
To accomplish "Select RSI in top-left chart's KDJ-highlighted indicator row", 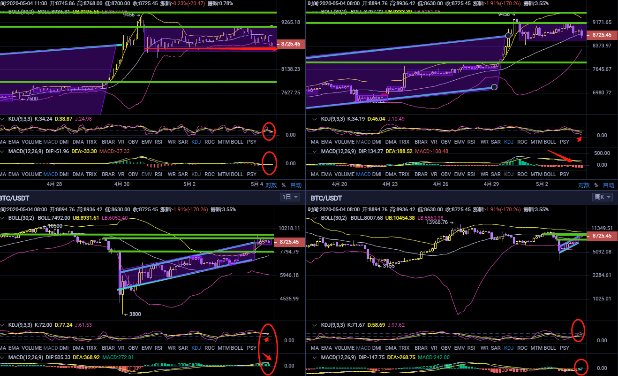I will pos(158,141).
